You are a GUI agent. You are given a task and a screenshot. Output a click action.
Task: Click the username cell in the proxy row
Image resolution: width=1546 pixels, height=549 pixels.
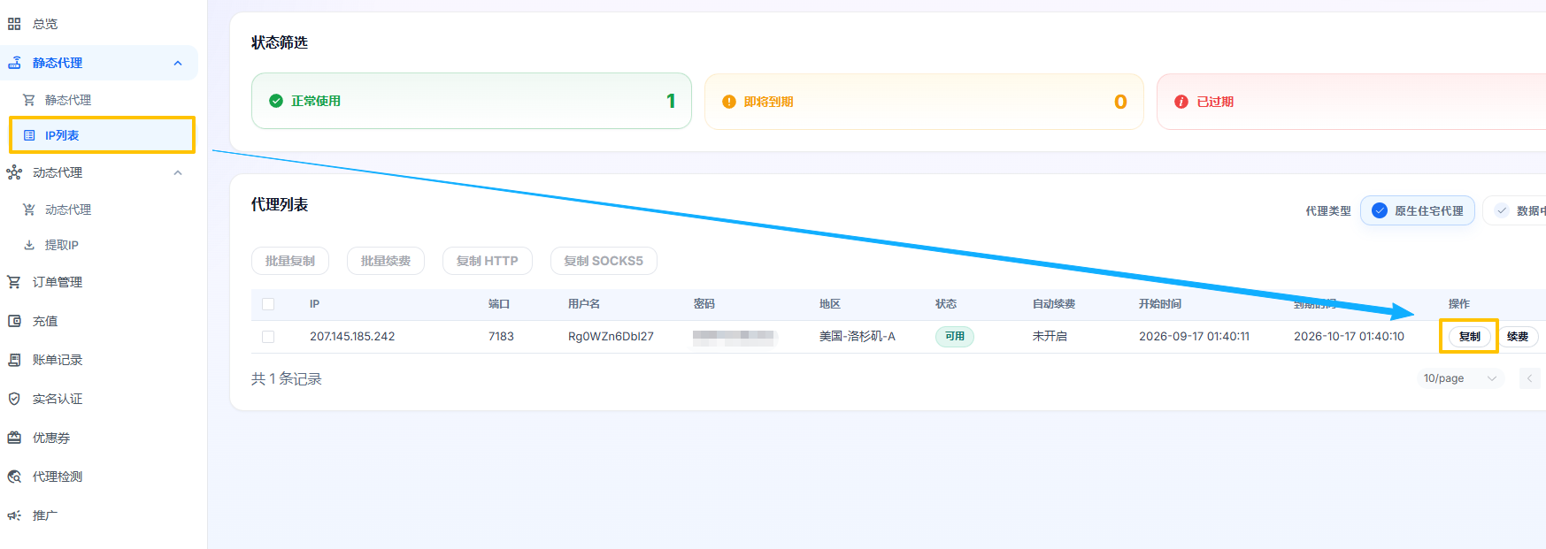point(611,337)
